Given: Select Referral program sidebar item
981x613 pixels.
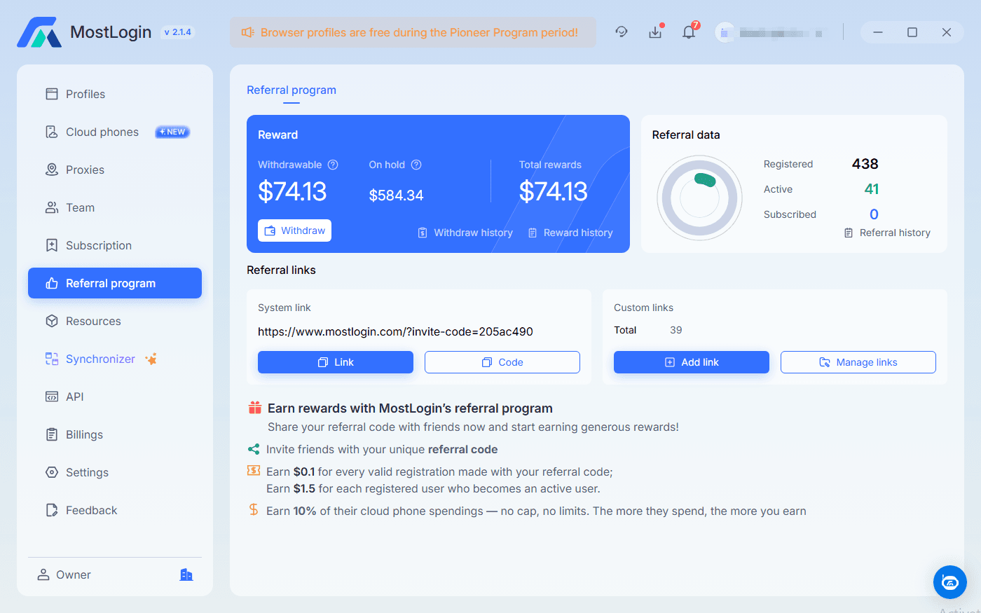Looking at the screenshot, I should point(115,283).
